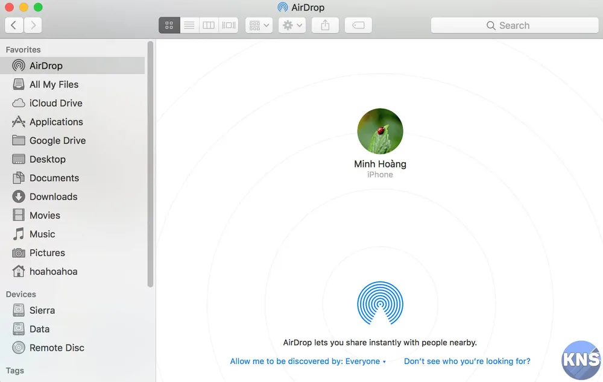This screenshot has height=382, width=603.
Task: Open the Share menu icon
Action: [324, 25]
